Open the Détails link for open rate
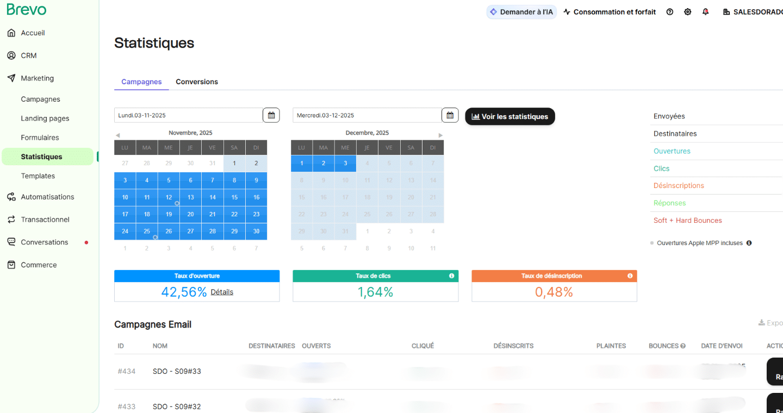783x413 pixels. (x=222, y=292)
